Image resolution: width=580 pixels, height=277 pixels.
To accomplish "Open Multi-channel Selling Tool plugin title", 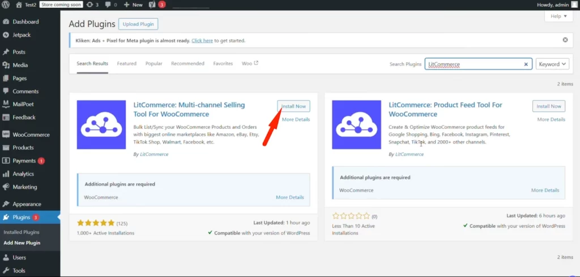I will coord(189,109).
